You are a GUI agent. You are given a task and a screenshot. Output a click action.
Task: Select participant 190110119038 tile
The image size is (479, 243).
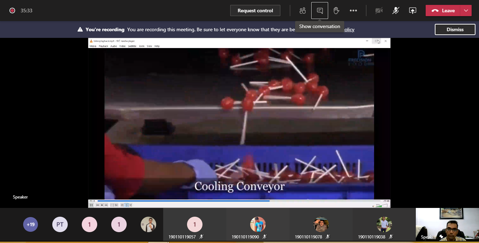click(x=384, y=224)
